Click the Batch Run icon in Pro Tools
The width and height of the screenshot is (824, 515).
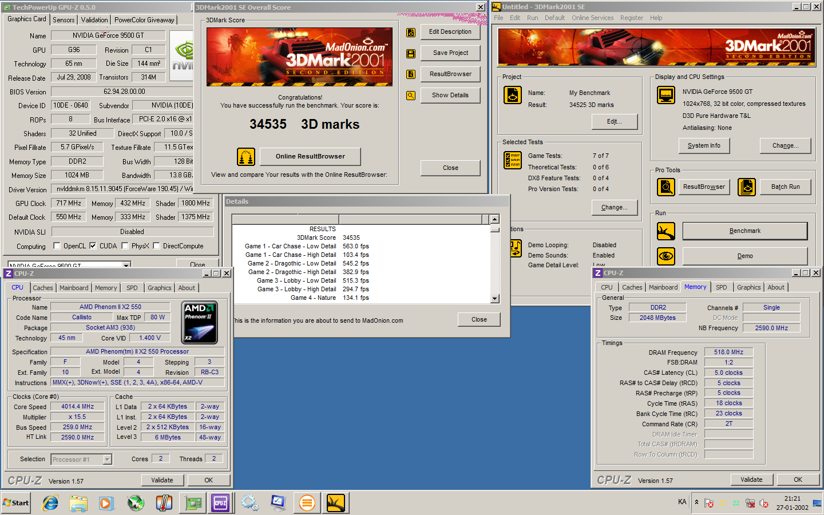746,187
